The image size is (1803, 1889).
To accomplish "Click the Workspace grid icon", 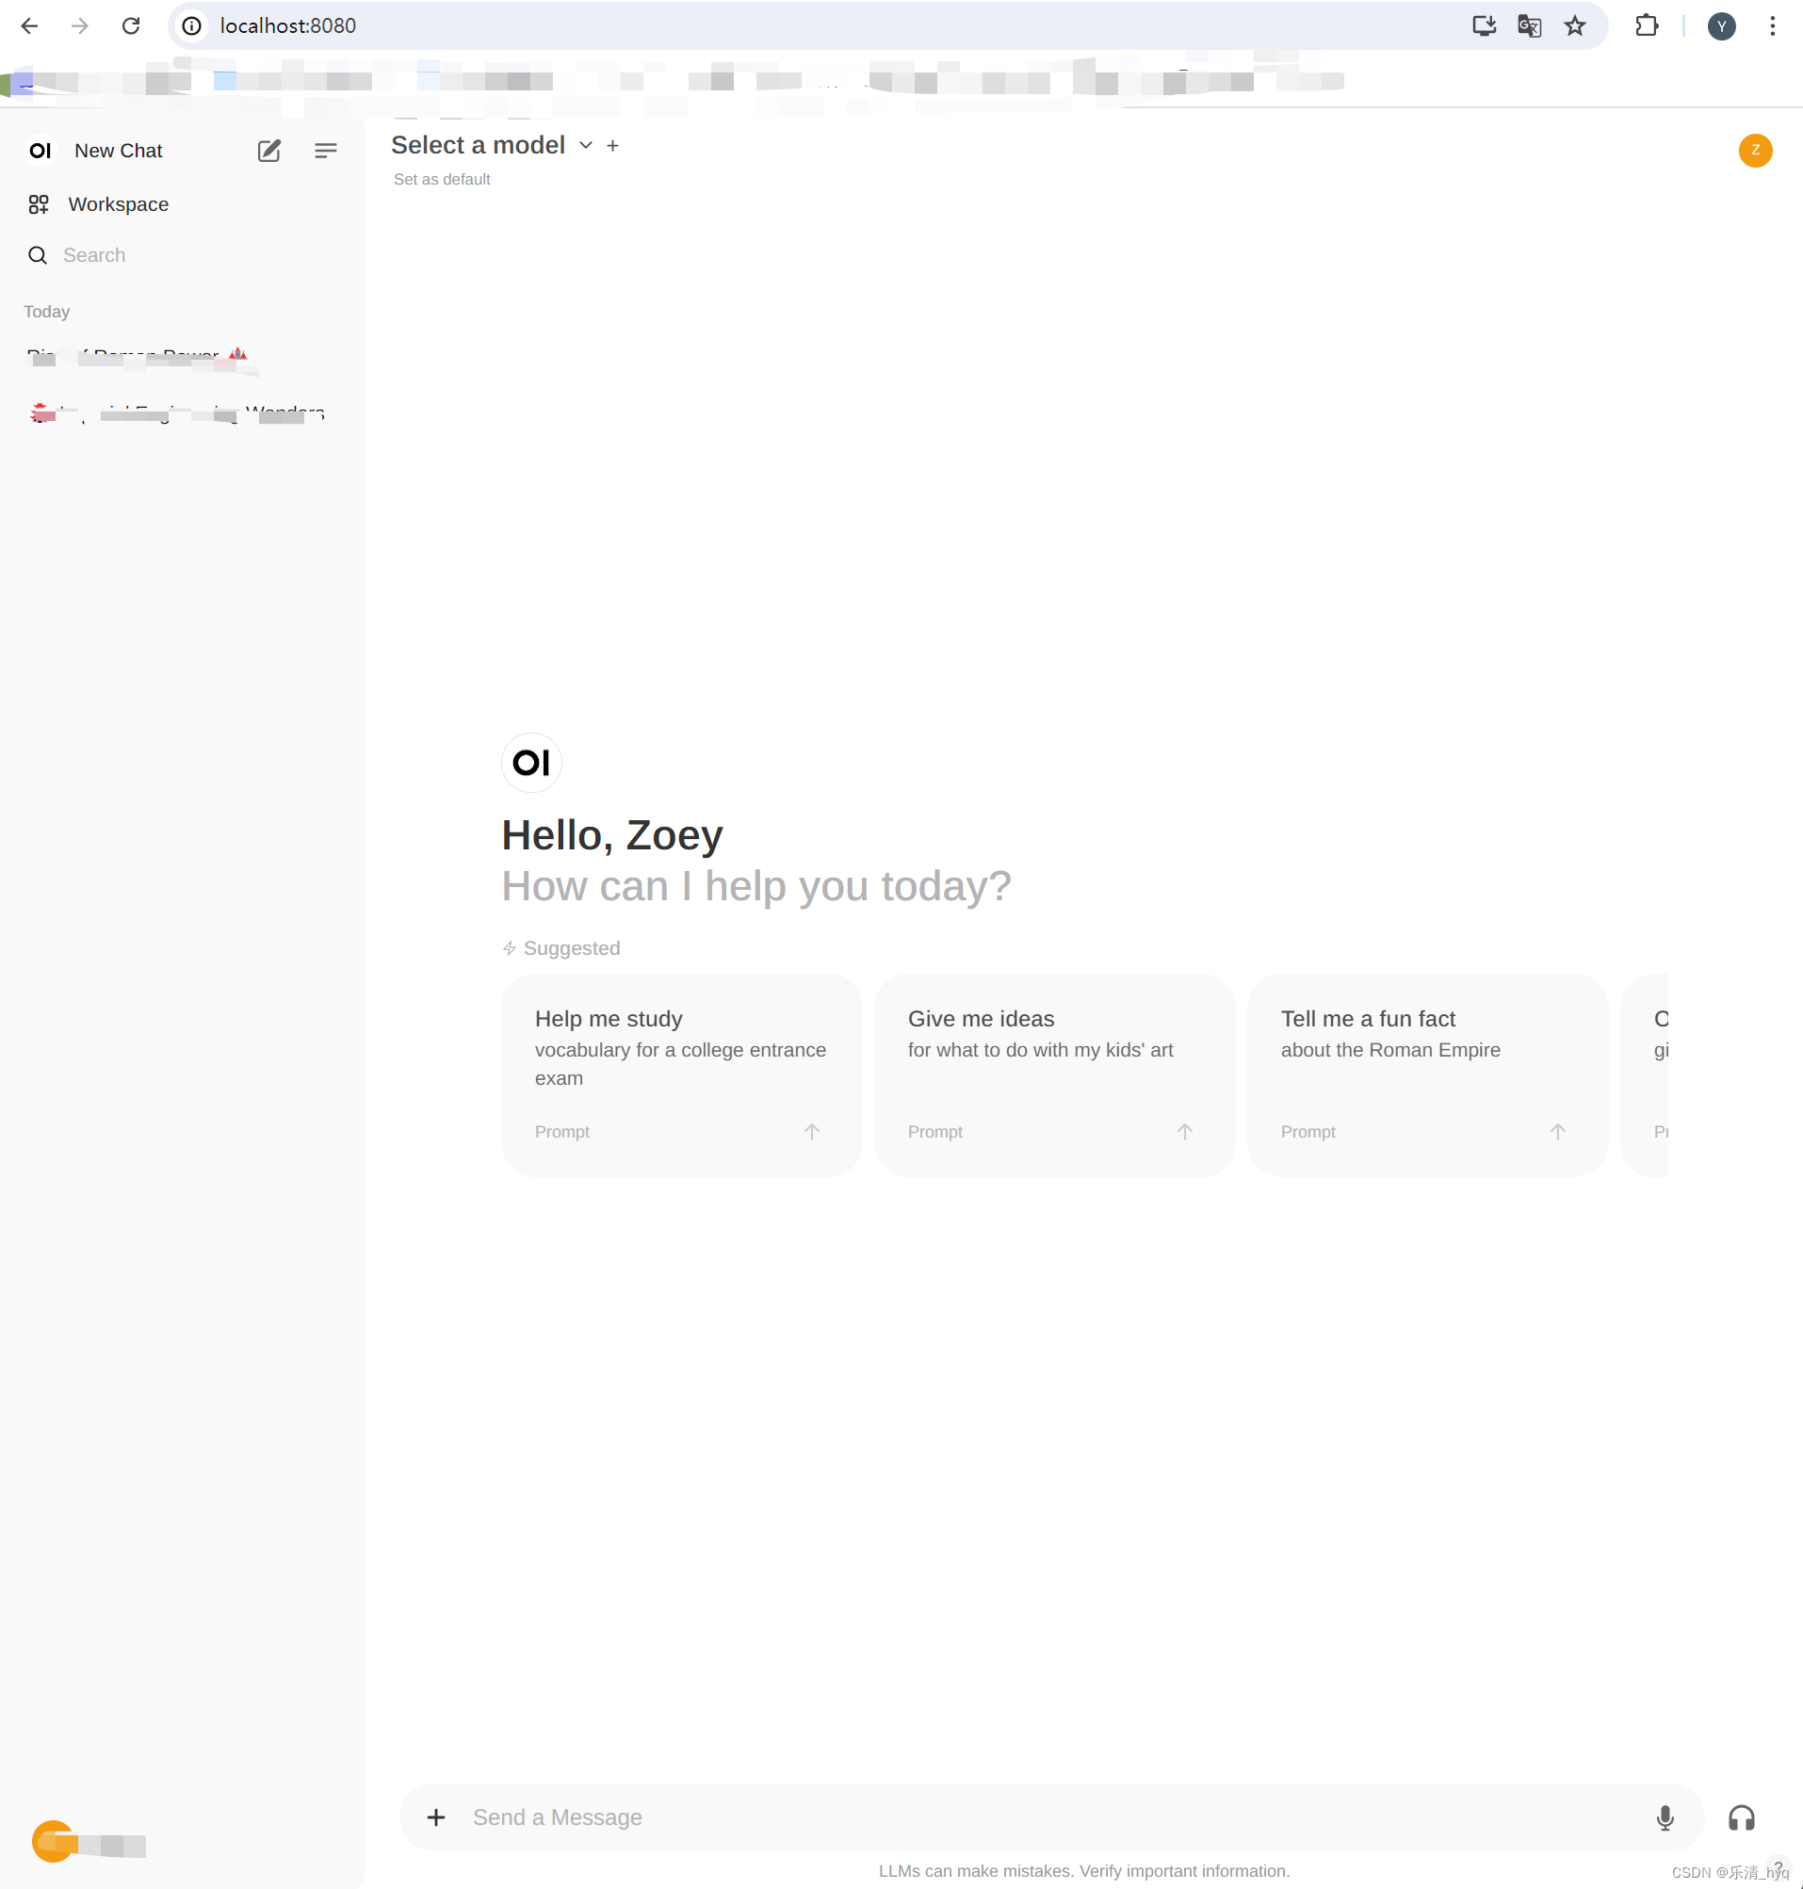I will [39, 204].
